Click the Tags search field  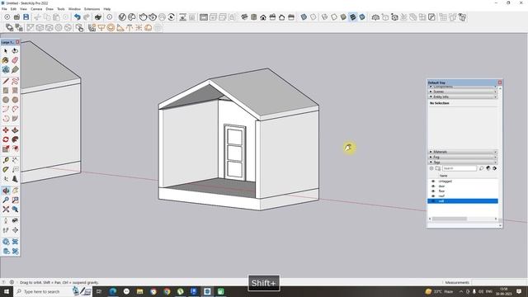pos(460,168)
